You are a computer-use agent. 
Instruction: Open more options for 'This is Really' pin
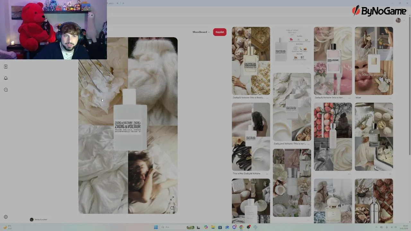point(267,98)
